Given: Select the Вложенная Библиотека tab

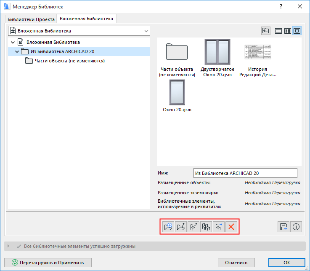Looking at the screenshot, I should pos(86,19).
